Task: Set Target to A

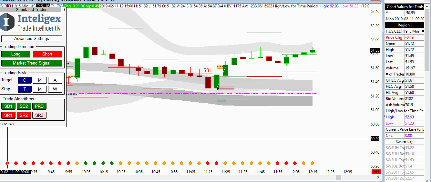Action: (x=55, y=80)
